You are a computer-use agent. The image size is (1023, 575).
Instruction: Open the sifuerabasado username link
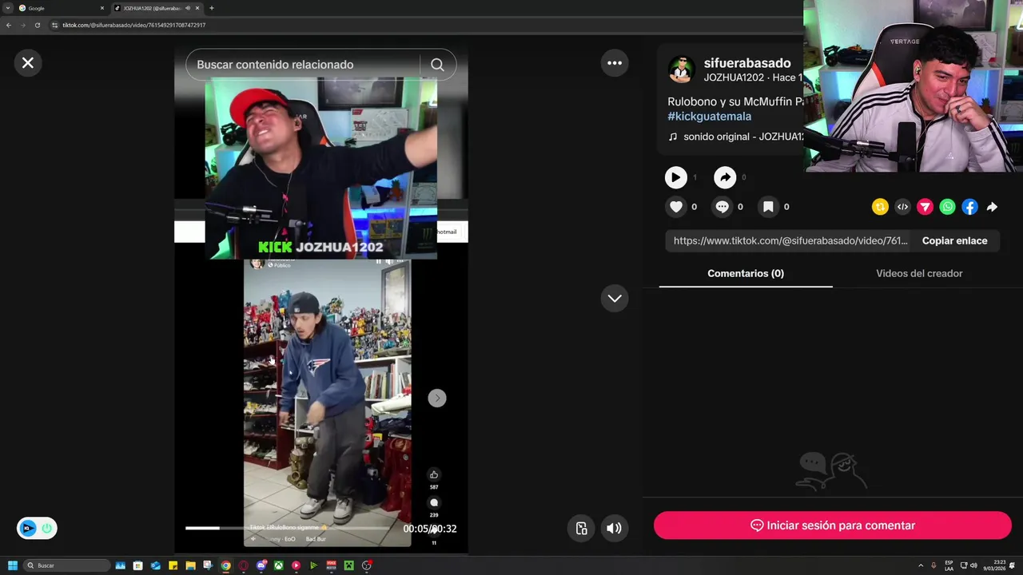pos(747,63)
